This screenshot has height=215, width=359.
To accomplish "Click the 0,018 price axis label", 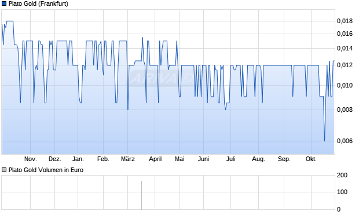I will (x=345, y=21).
